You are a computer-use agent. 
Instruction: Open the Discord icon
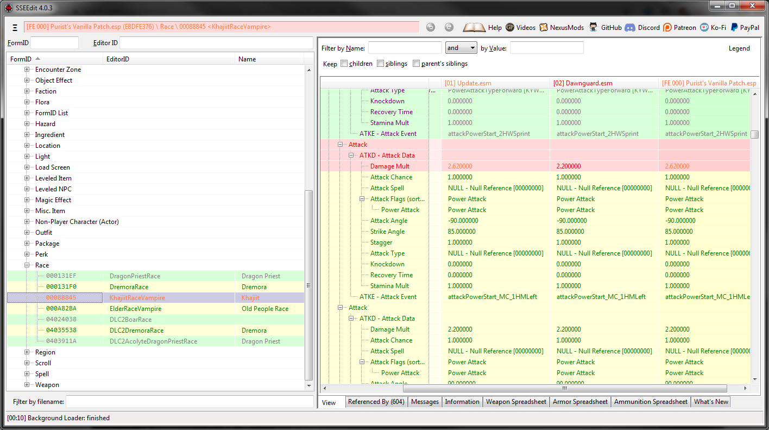tap(630, 27)
